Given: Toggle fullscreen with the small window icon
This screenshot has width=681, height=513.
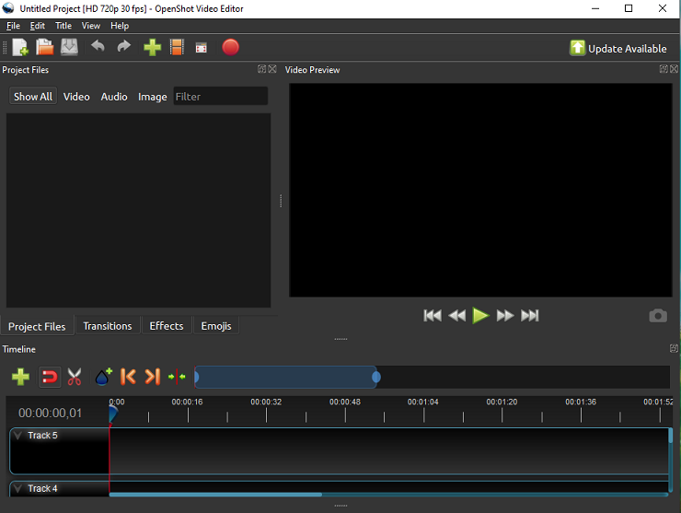Looking at the screenshot, I should (202, 48).
